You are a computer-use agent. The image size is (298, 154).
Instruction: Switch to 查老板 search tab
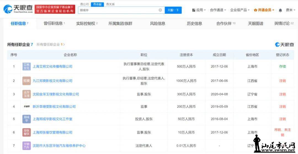pyautogui.click(x=97, y=4)
